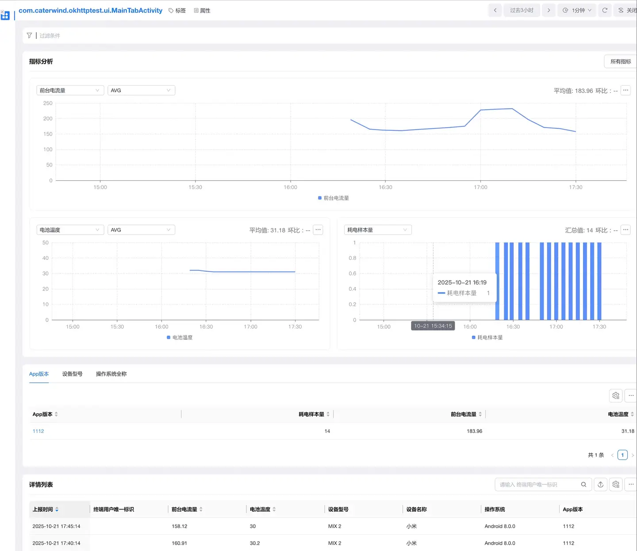Open the 1112 App version link
637x551 pixels.
tap(38, 431)
